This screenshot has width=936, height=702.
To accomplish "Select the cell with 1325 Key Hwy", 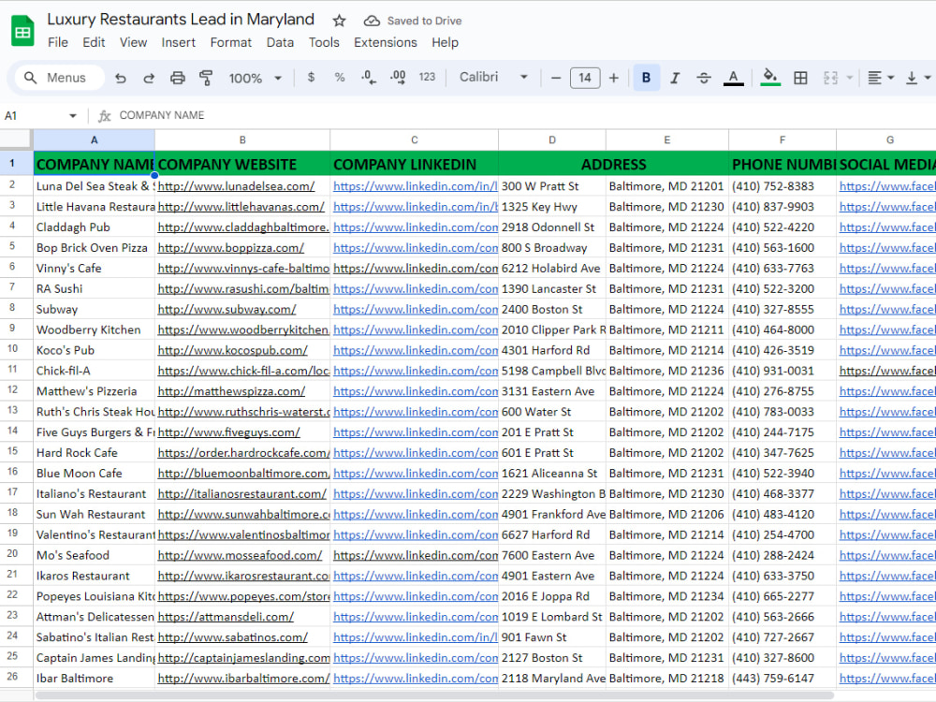I will [552, 207].
